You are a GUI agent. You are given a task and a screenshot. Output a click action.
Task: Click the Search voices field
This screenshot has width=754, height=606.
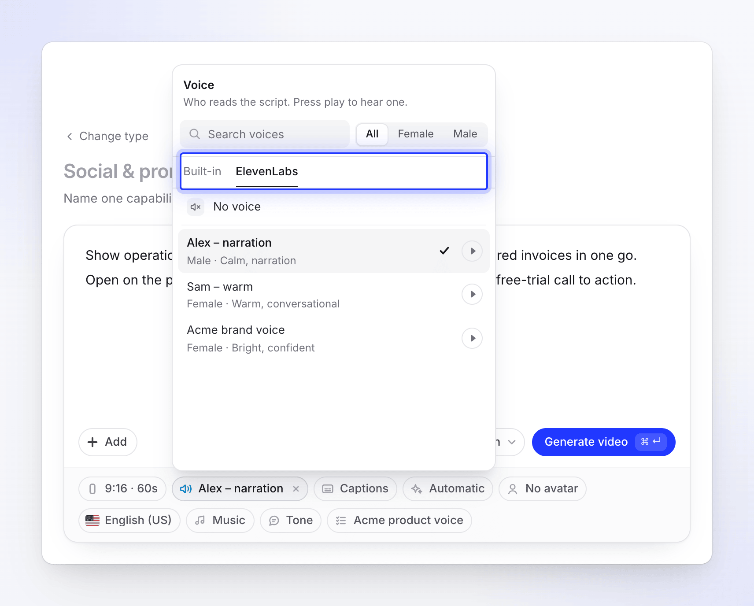click(265, 134)
